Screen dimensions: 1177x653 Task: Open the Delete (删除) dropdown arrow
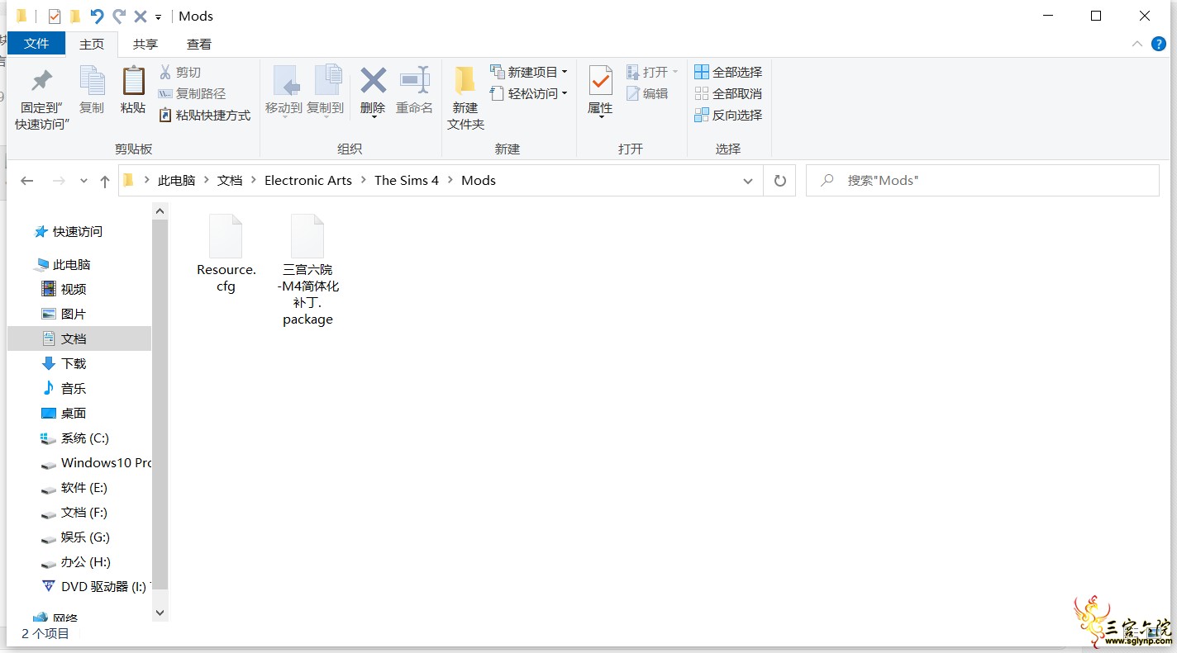(374, 116)
